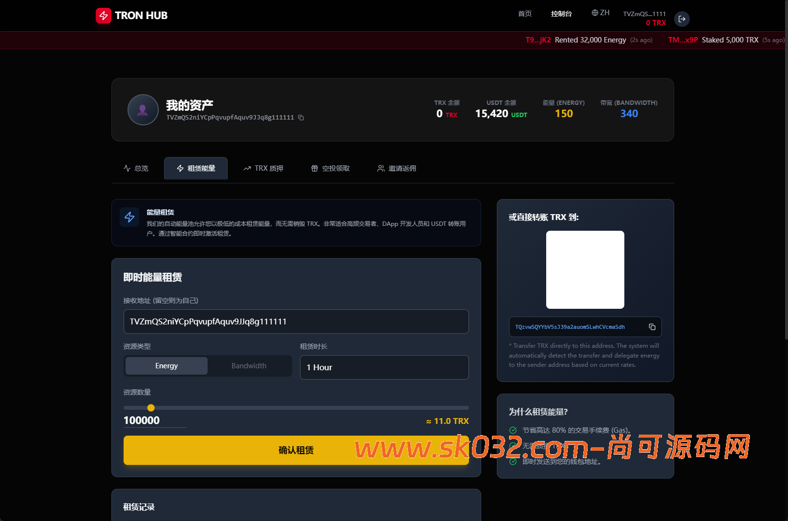Click the TRON HUB lightning logo icon
Viewport: 788px width, 521px height.
tap(104, 15)
